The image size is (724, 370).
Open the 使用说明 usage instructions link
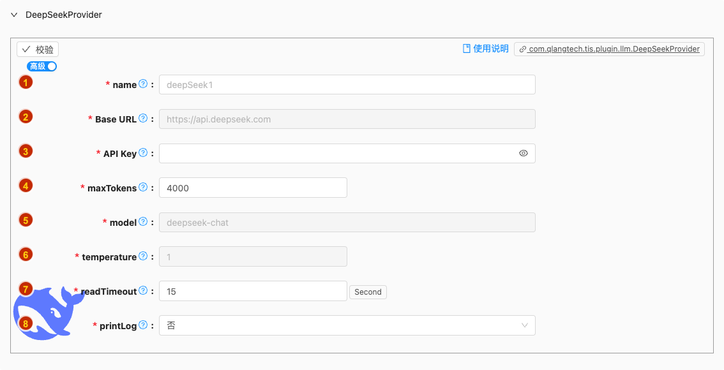[485, 49]
